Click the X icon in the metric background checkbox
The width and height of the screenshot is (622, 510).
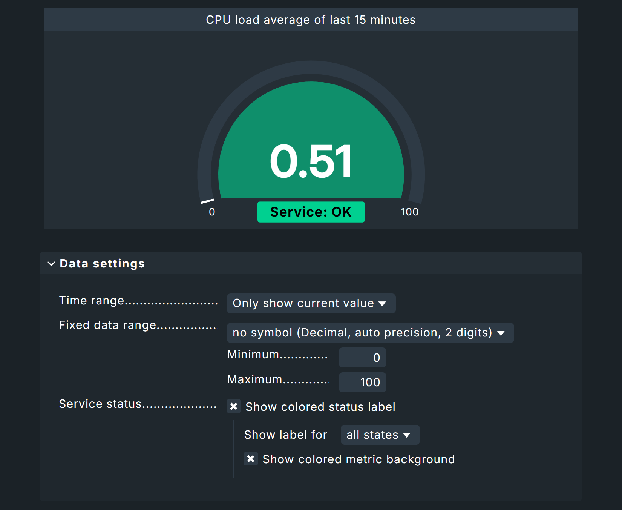pos(251,459)
